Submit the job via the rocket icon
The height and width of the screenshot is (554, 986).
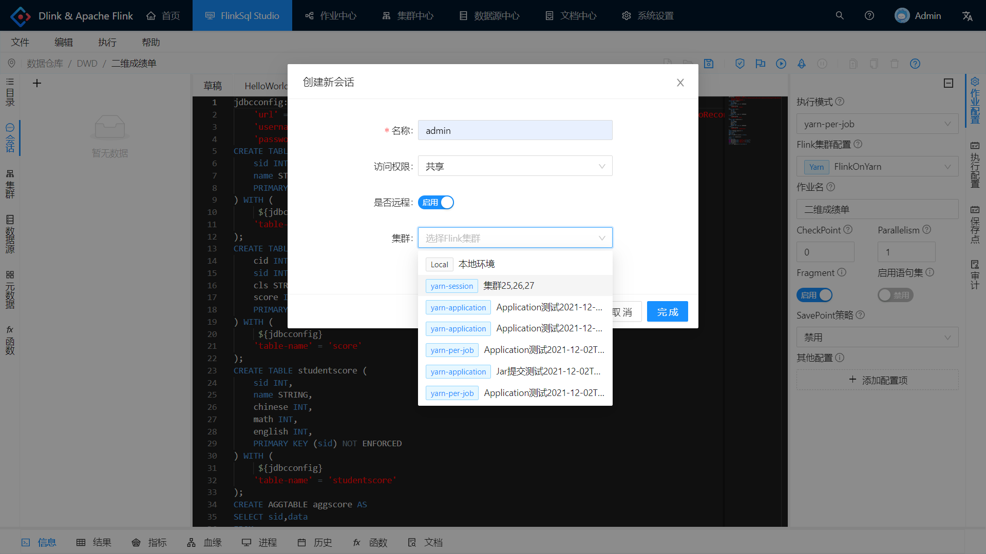pos(802,64)
